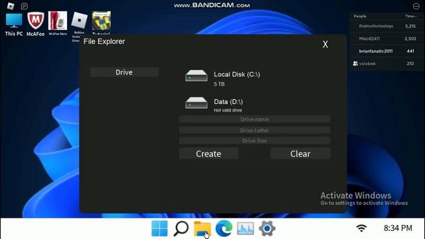Select player brianfanatic2011 in leaderboard
Viewport: 425px width, 239px height.
[376, 51]
